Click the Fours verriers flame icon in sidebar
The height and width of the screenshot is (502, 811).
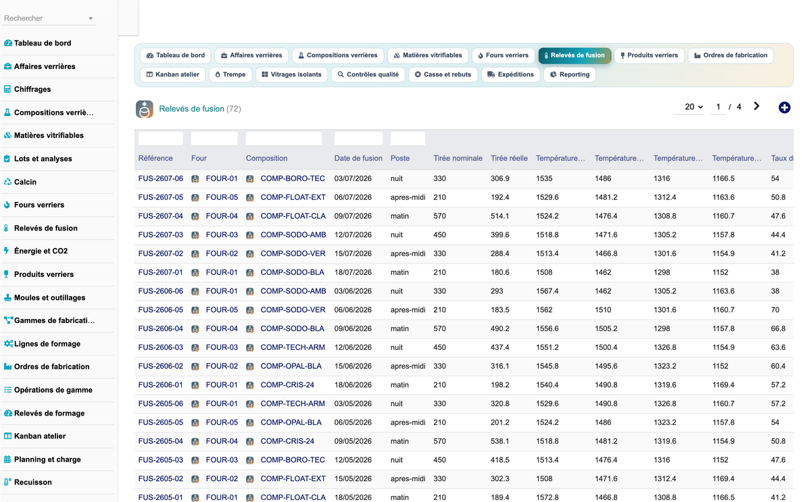8,205
